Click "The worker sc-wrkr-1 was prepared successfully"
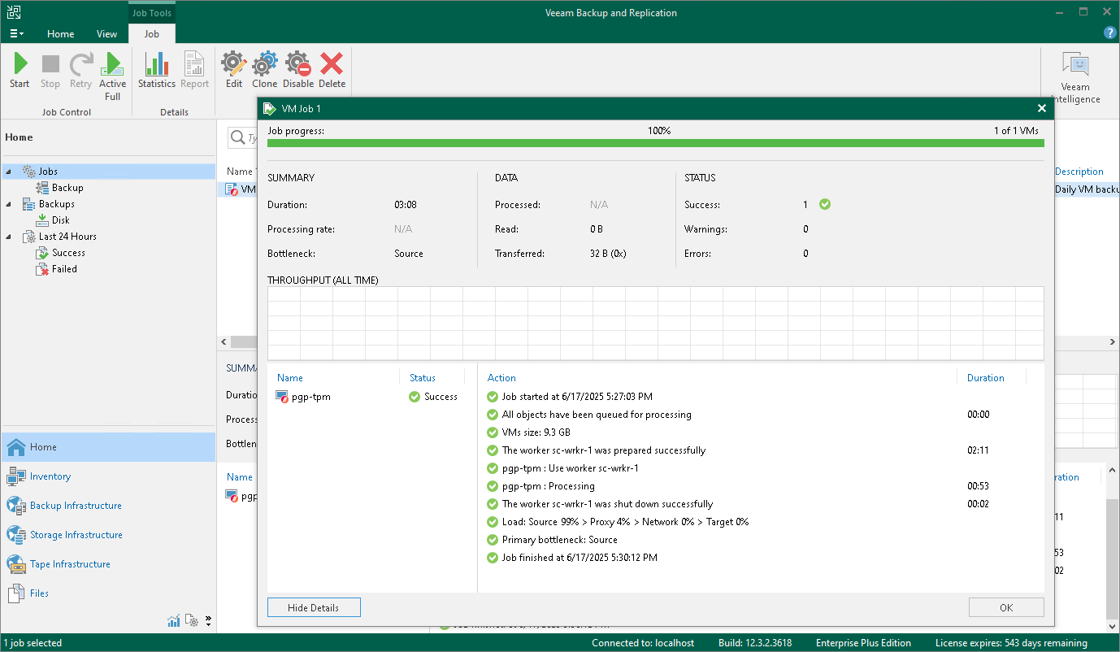 pyautogui.click(x=604, y=450)
